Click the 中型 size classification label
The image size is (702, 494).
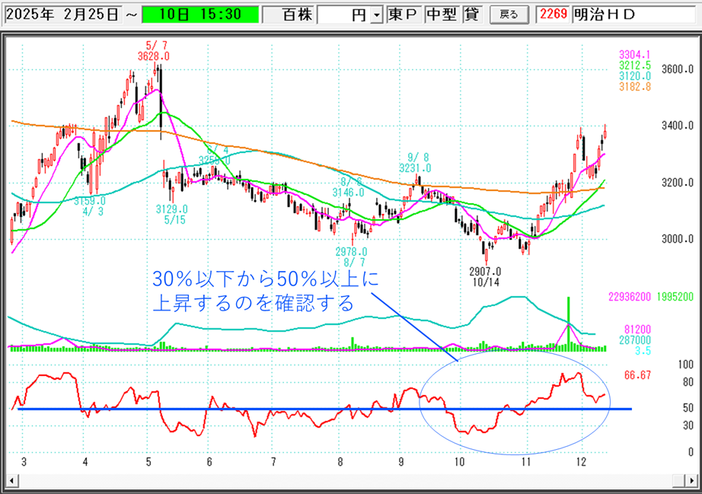pos(440,14)
